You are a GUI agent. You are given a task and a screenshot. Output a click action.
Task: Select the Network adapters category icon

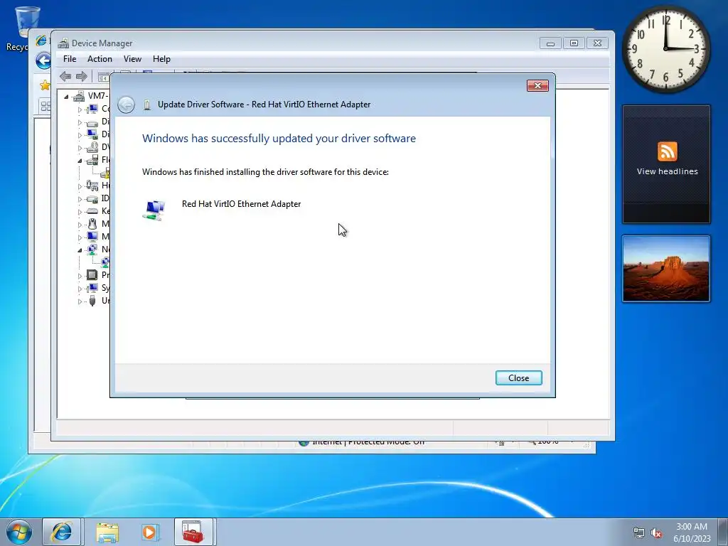pos(92,250)
